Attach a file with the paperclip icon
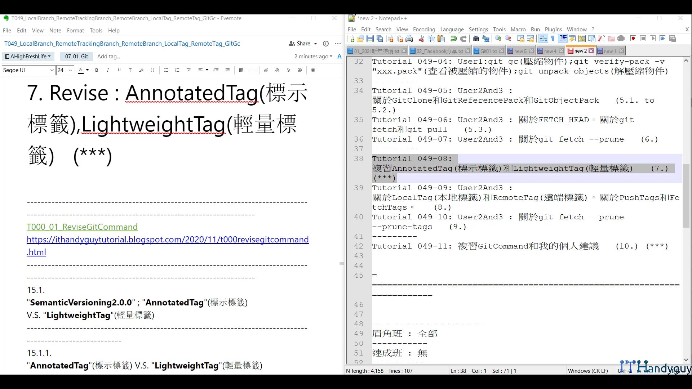The height and width of the screenshot is (389, 692). pyautogui.click(x=266, y=70)
